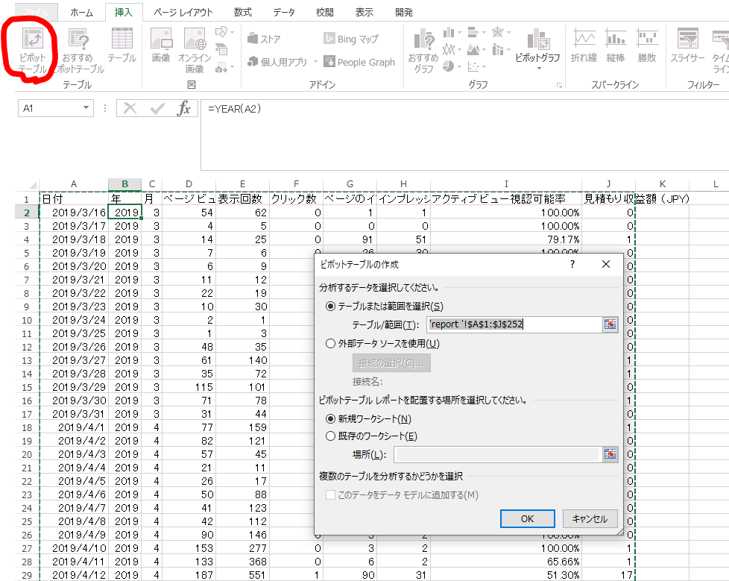This screenshot has width=729, height=581.
Task: Open Recommended PivotTables (おすすめピボットテーブル)
Action: (78, 51)
